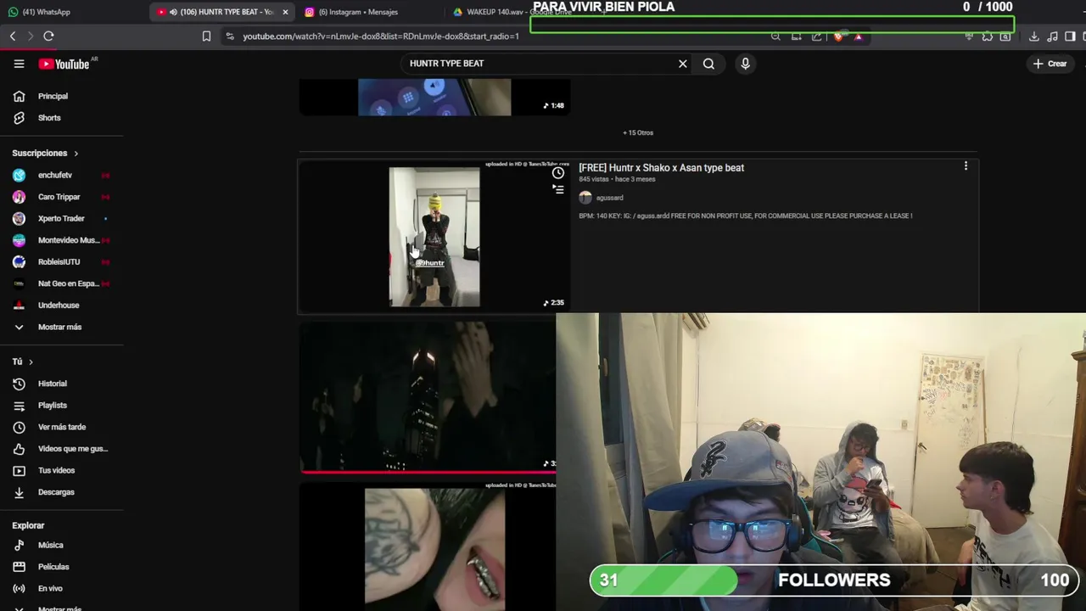Open the address bar share icon
The image size is (1086, 611).
pos(816,36)
